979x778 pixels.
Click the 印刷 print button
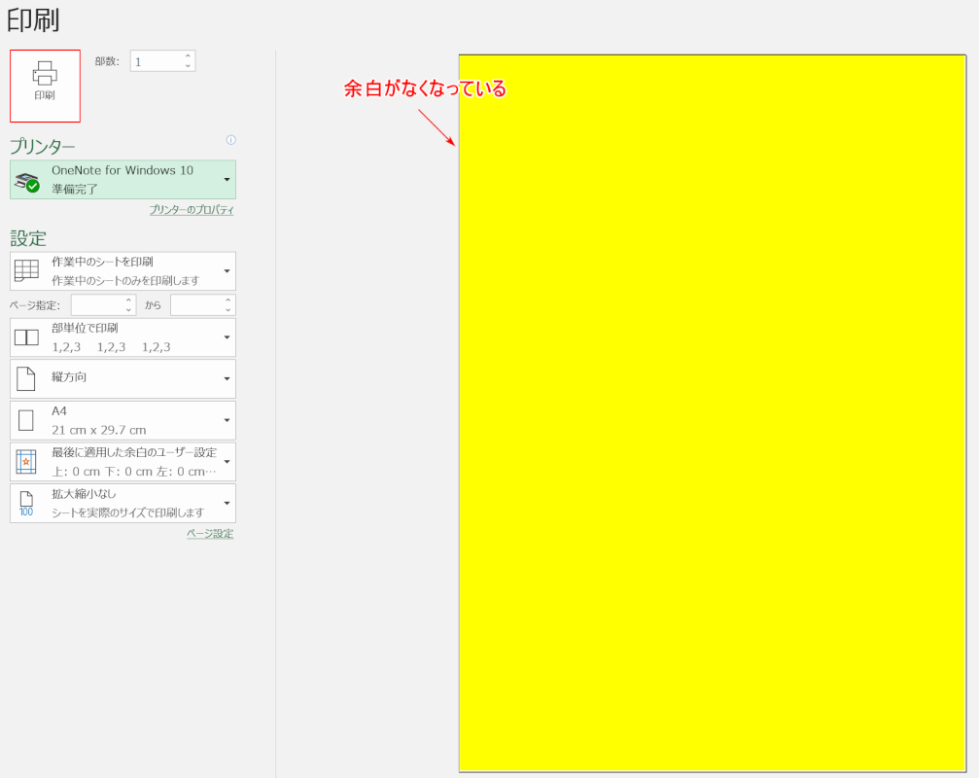pos(45,86)
